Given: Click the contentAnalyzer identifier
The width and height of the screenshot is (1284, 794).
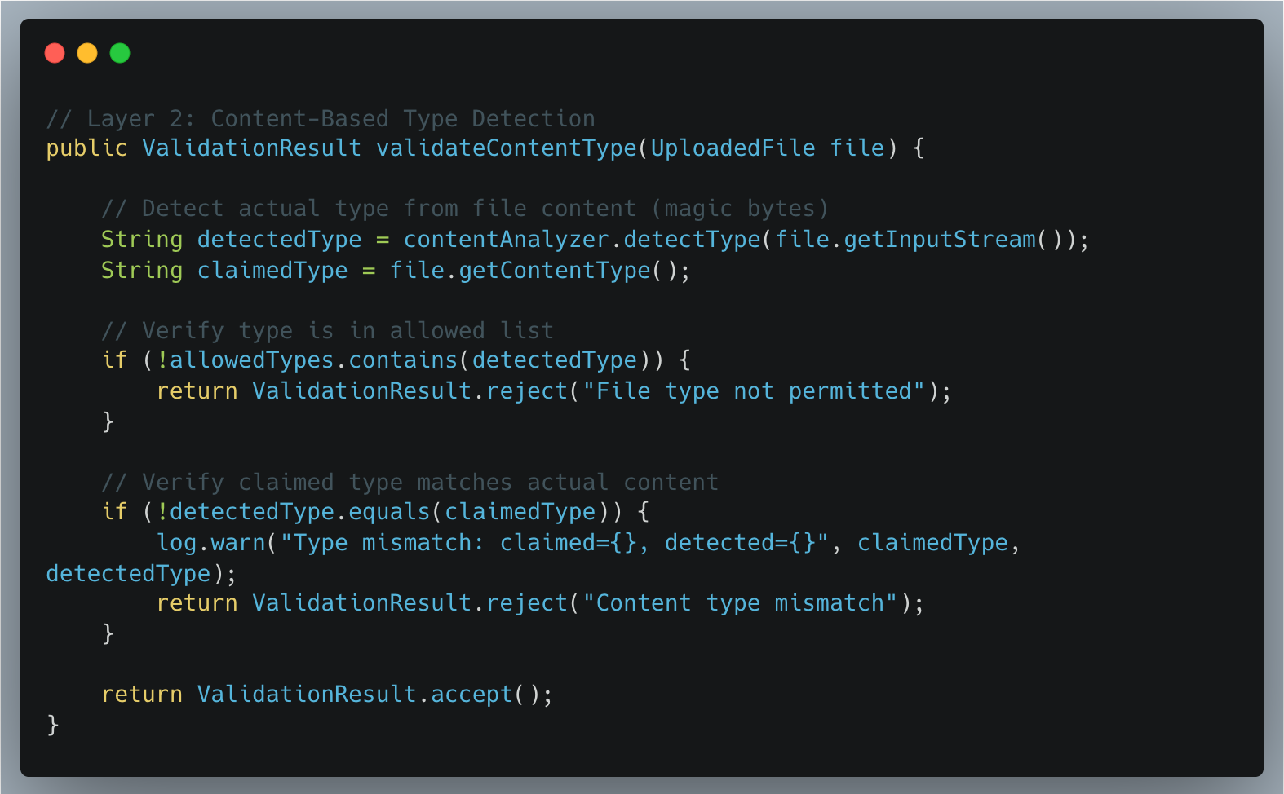Looking at the screenshot, I should [x=506, y=240].
